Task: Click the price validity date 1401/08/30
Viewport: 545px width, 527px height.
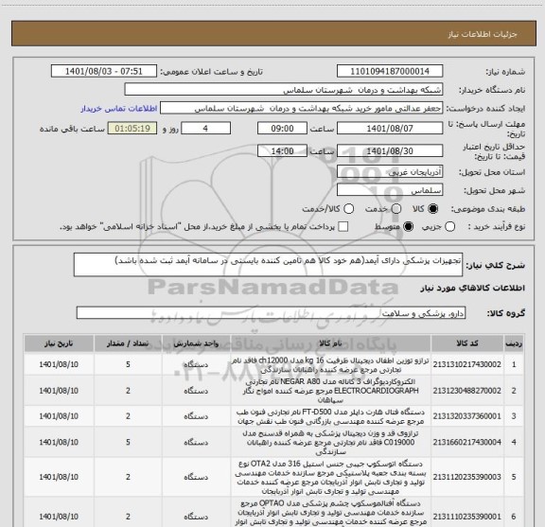Action: (390, 151)
